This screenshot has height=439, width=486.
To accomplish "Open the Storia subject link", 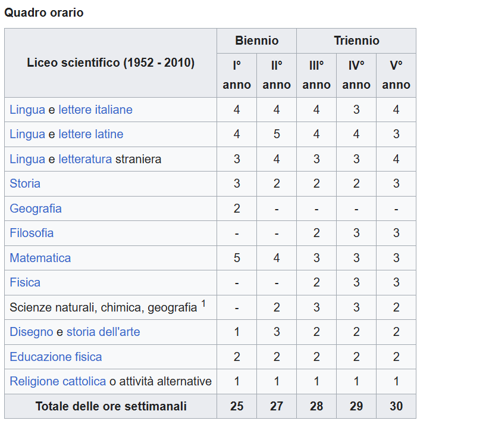I will pos(25,183).
